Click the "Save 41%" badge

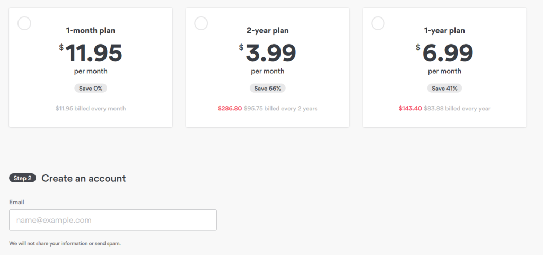(x=444, y=88)
